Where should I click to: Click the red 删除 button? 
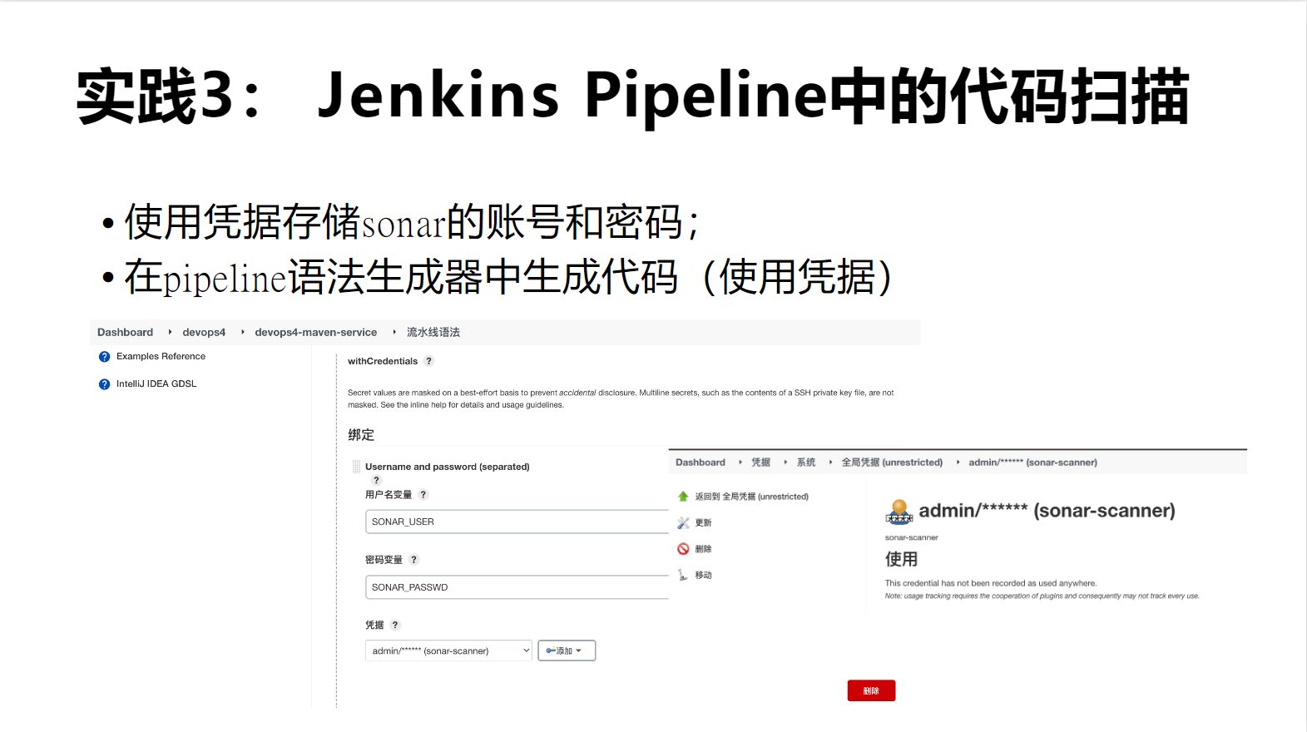871,690
